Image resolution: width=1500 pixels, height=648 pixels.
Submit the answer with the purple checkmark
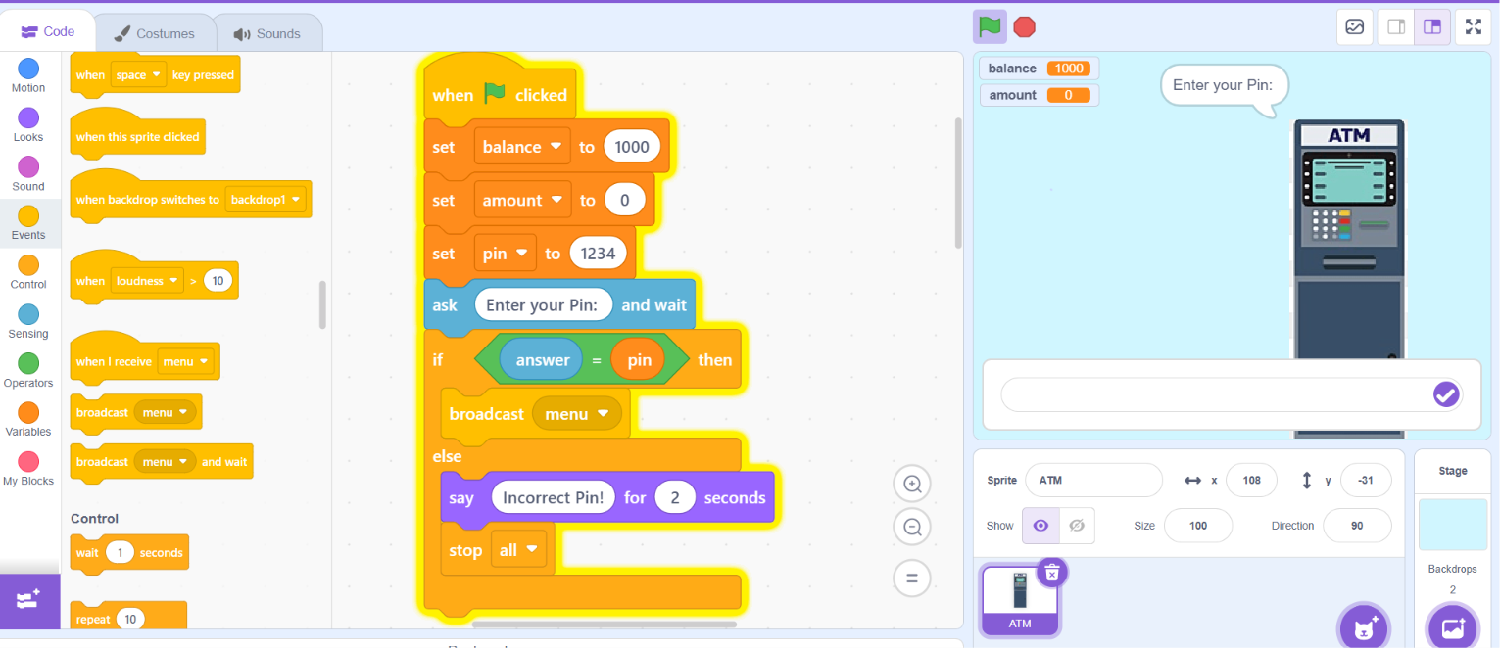click(1446, 394)
